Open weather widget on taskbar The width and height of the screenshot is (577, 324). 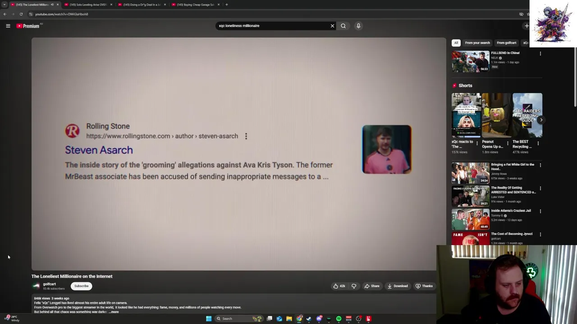point(11,319)
